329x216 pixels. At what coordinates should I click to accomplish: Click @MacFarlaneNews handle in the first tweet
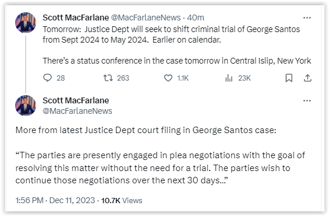(146, 18)
